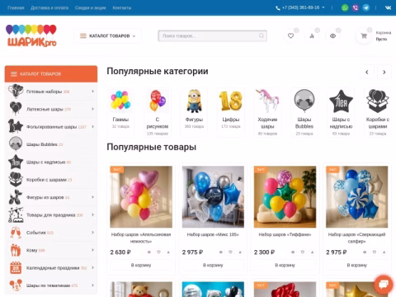Screen dimensions: 396x297
Task: Click the search magnifier icon
Action: pyautogui.click(x=262, y=35)
